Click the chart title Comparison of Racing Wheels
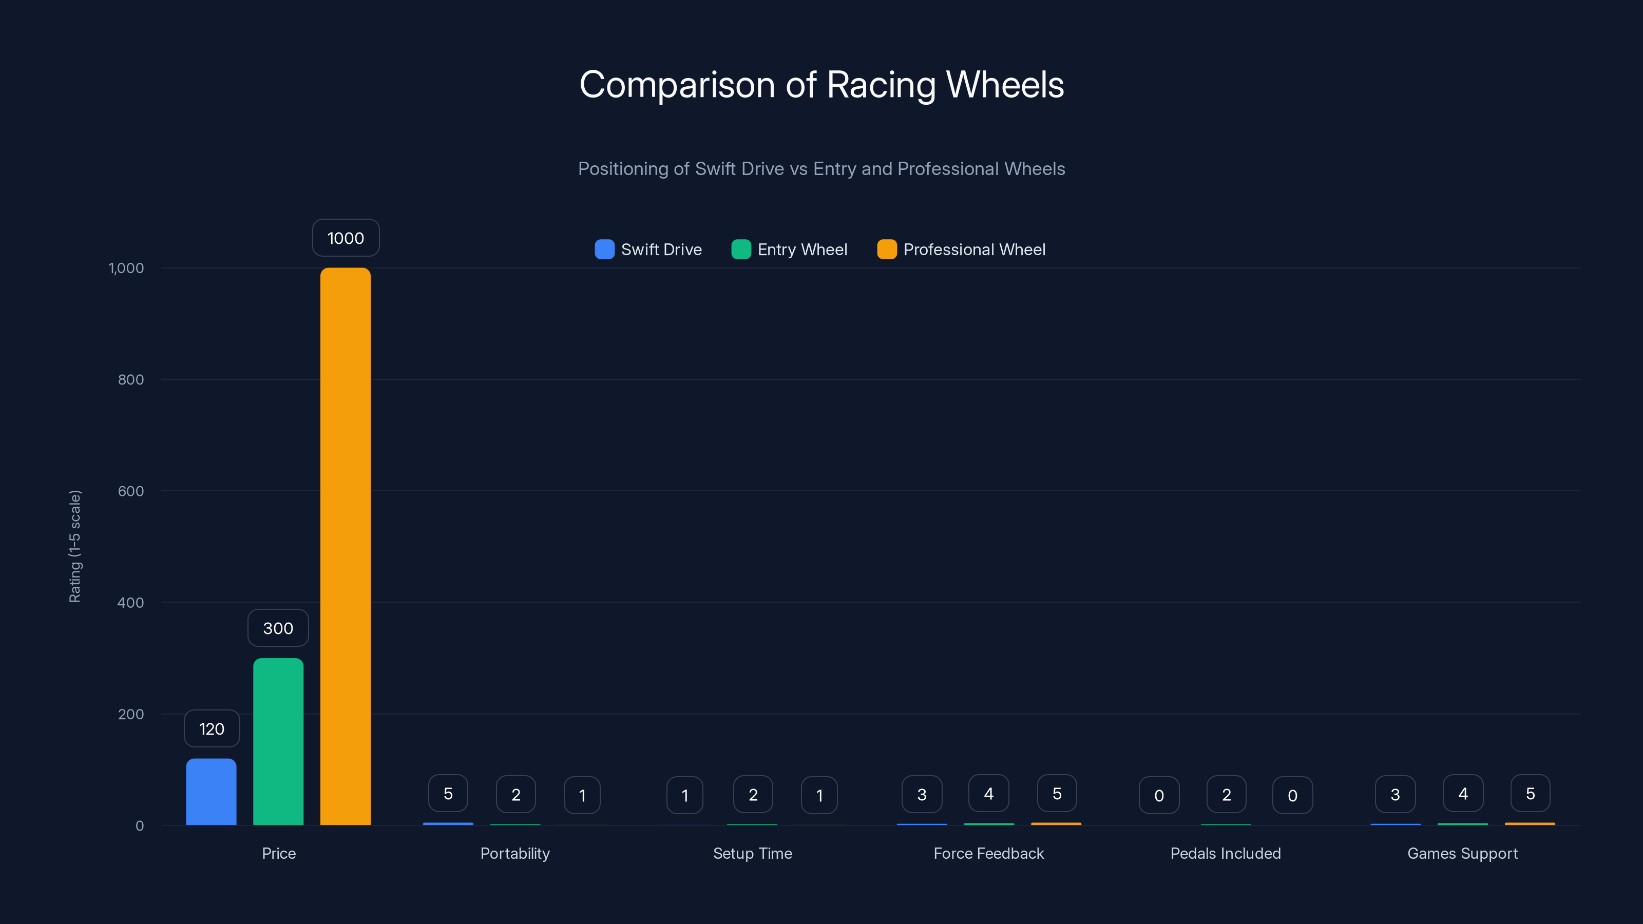 click(821, 84)
